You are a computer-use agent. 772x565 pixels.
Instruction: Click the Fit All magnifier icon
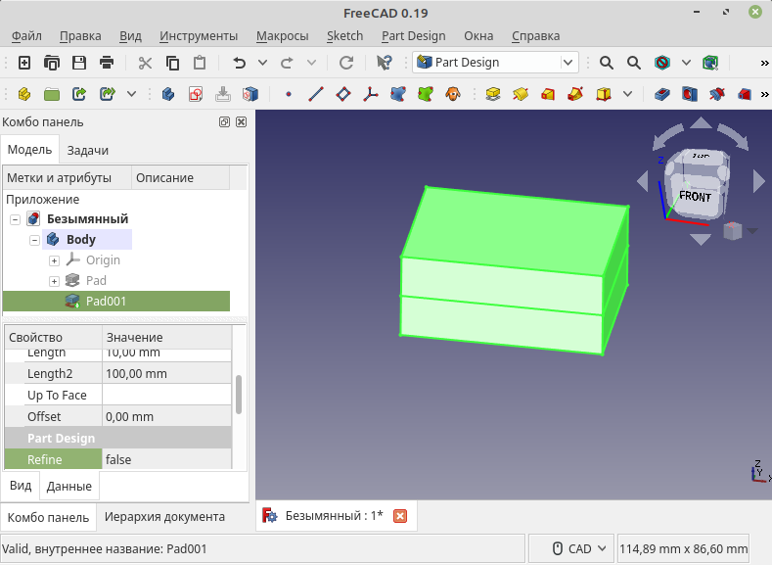tap(606, 63)
